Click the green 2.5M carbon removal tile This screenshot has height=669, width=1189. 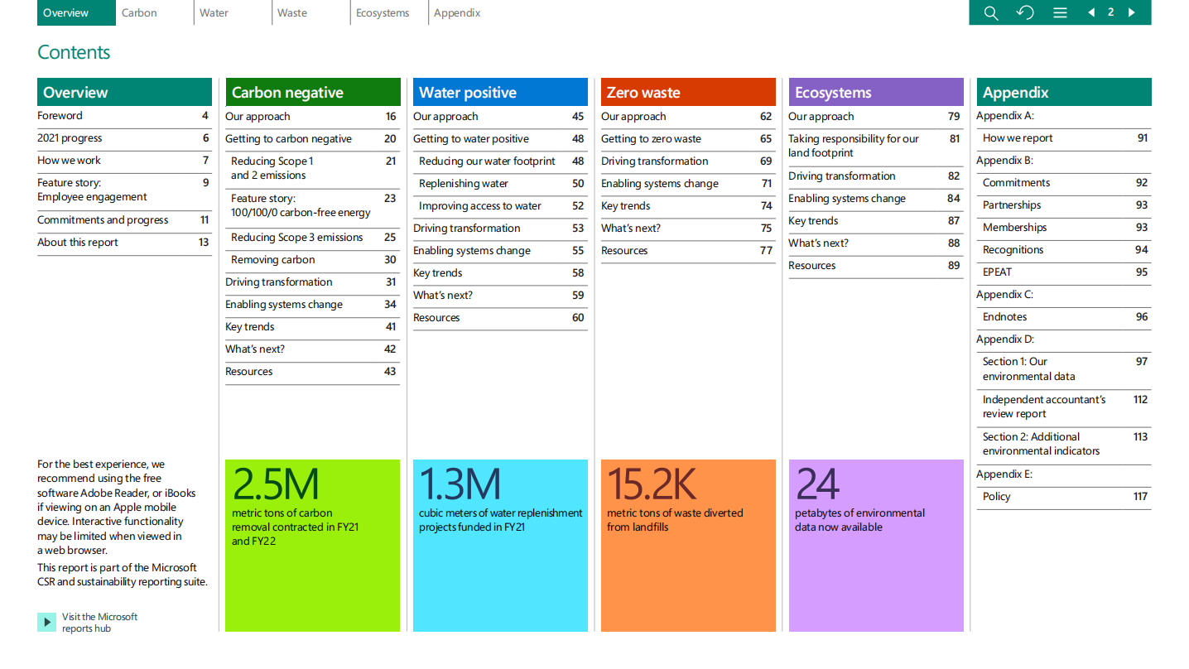[312, 545]
